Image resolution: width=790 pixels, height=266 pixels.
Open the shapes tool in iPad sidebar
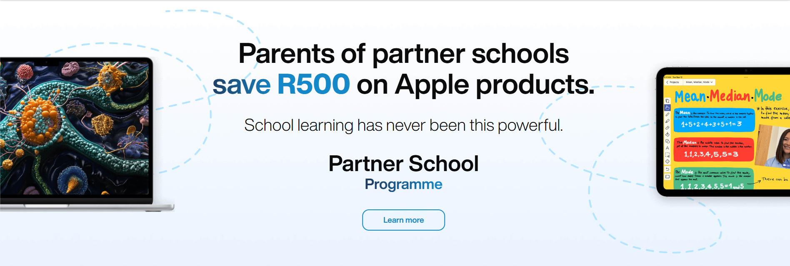pos(667,141)
